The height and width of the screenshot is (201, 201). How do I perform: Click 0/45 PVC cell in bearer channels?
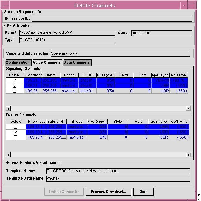tap(97, 137)
